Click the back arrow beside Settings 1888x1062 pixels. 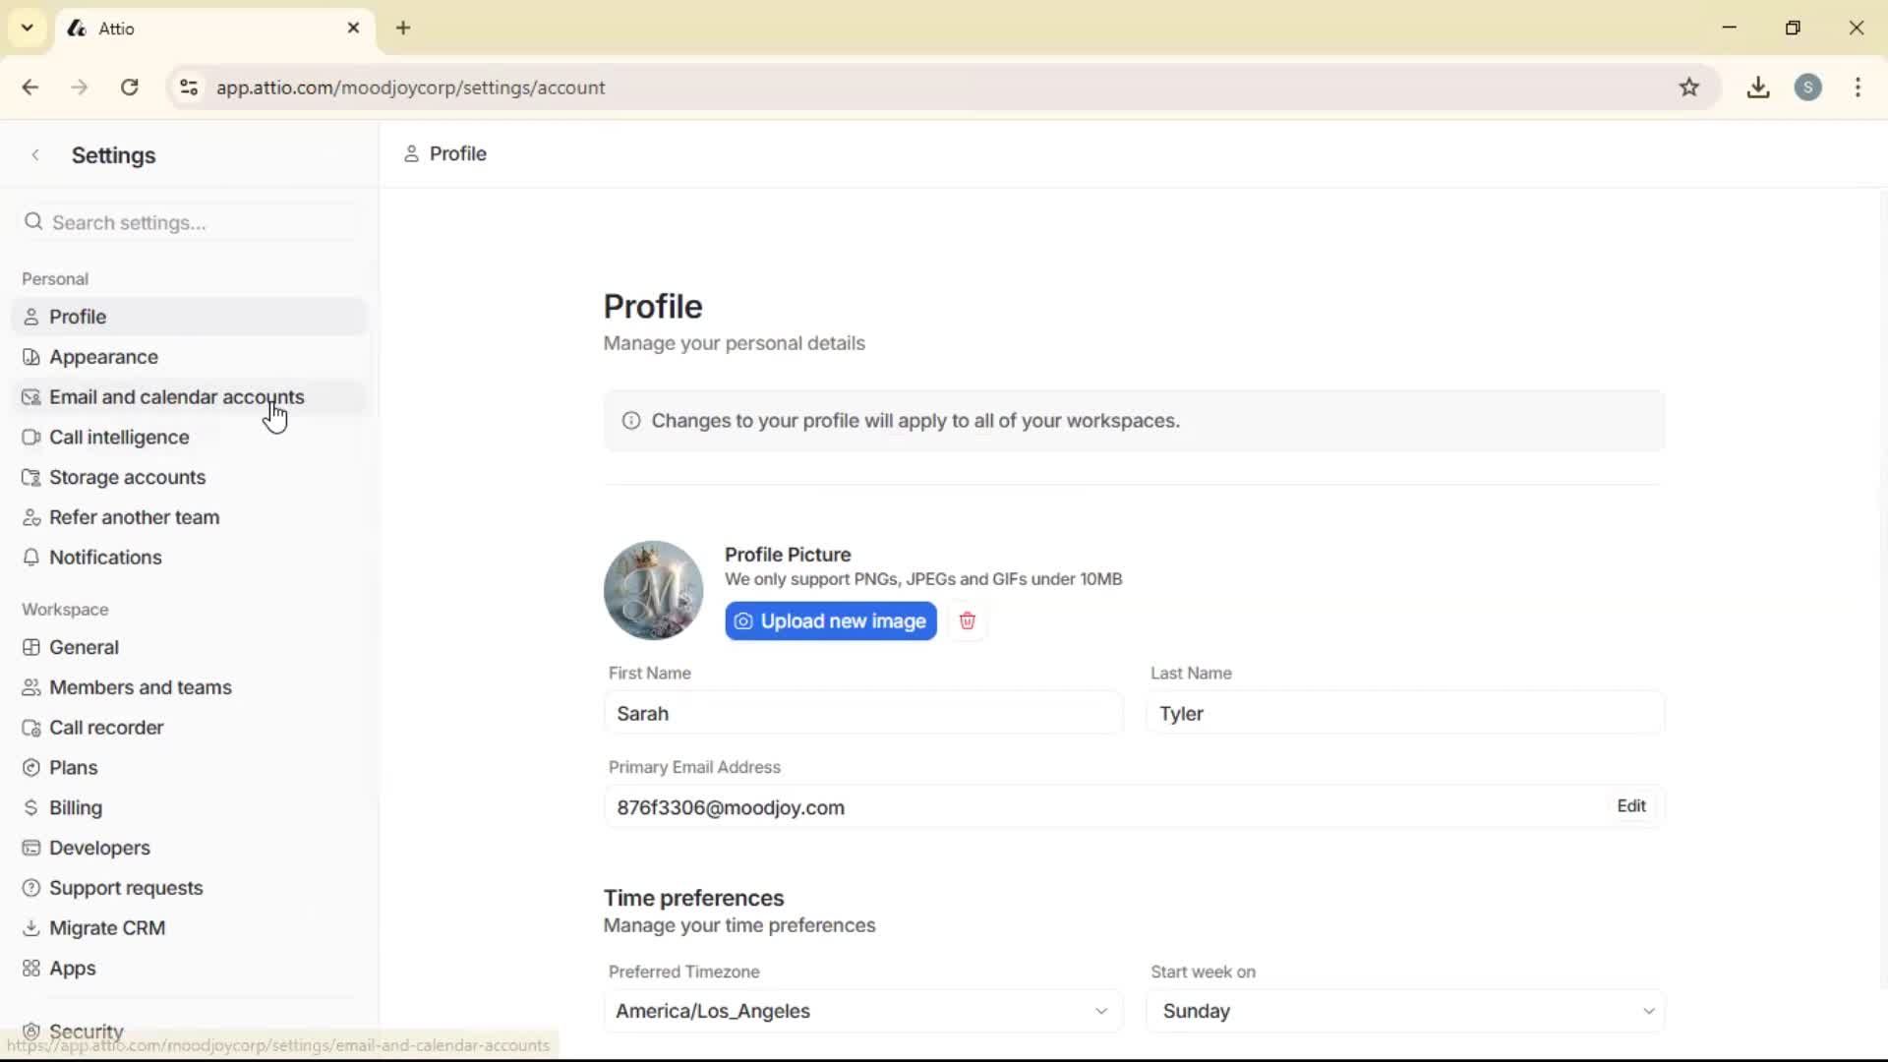(35, 155)
